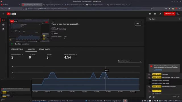Open OBS window from the taskbar

tap(57, 101)
